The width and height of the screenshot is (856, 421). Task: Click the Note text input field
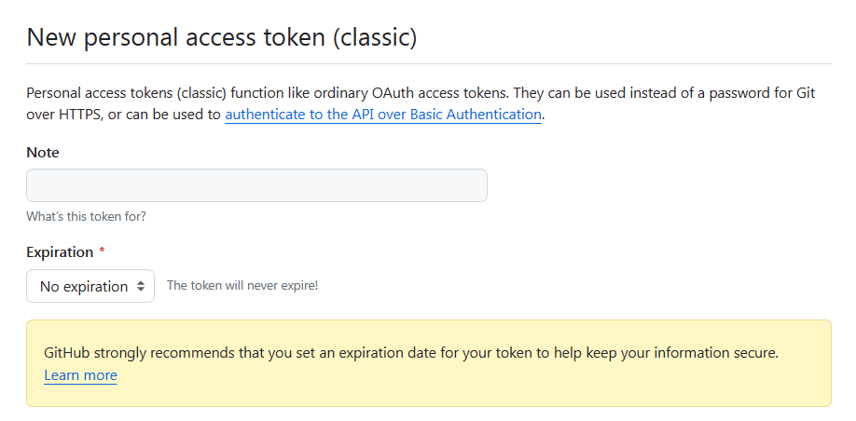[256, 185]
